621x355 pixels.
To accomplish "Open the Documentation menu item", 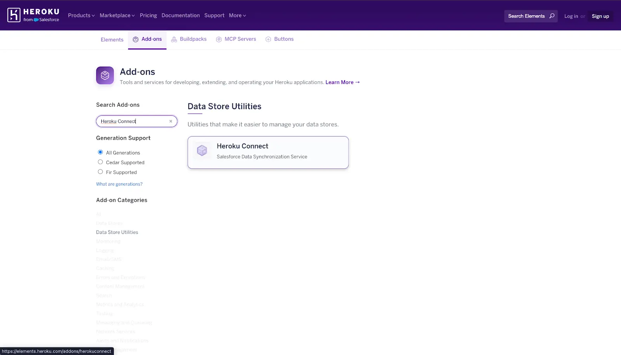I will [180, 15].
